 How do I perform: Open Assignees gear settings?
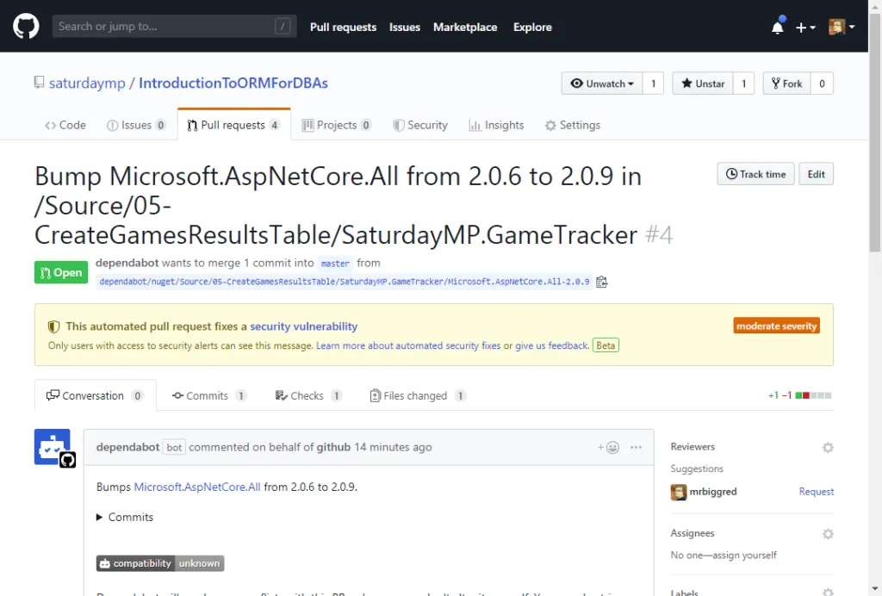(x=828, y=534)
